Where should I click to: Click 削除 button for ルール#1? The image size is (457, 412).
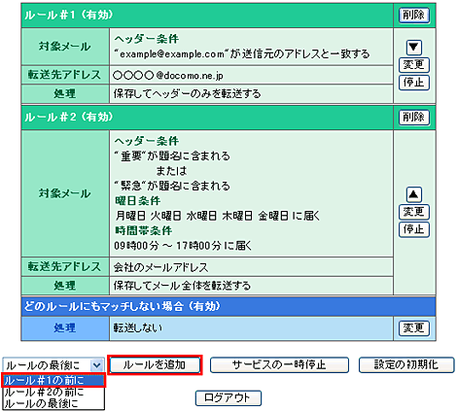[x=414, y=16]
